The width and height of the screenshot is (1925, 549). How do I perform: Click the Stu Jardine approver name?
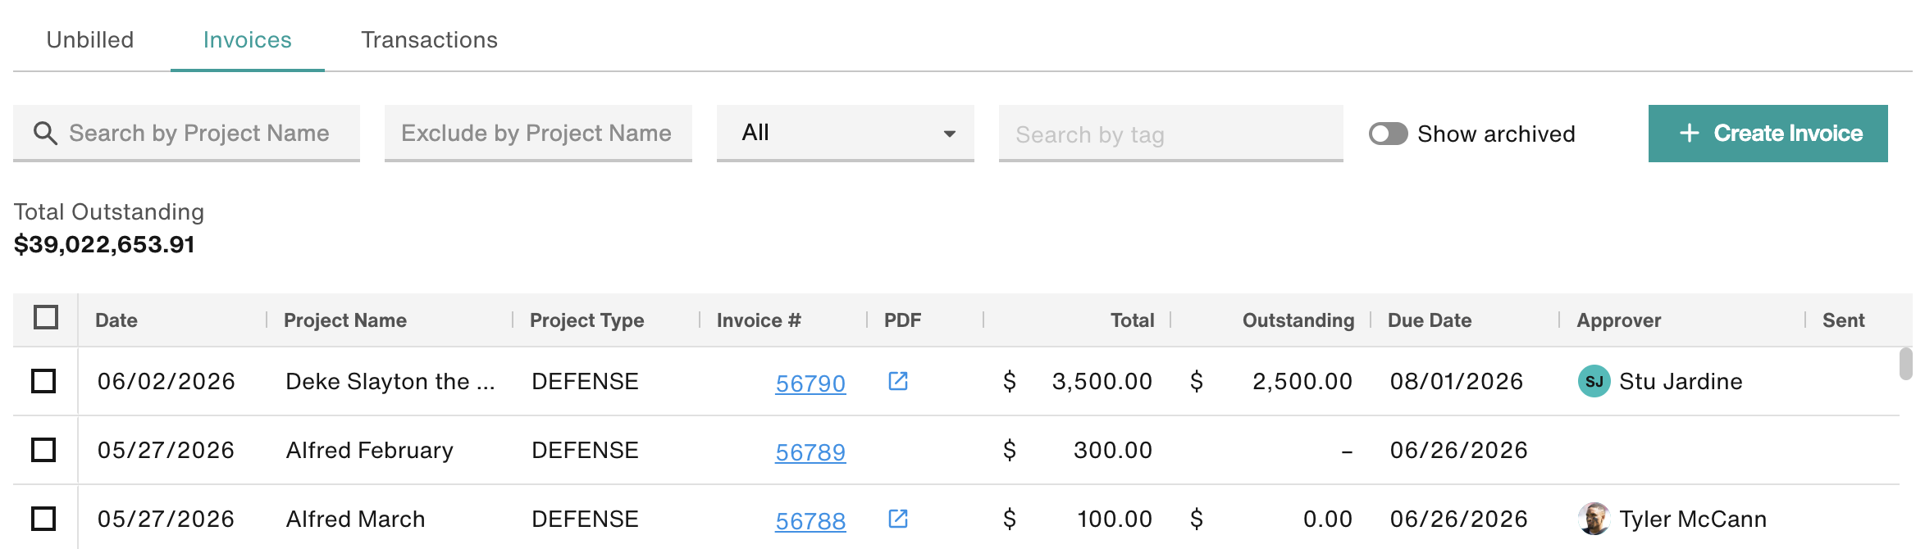point(1681,381)
